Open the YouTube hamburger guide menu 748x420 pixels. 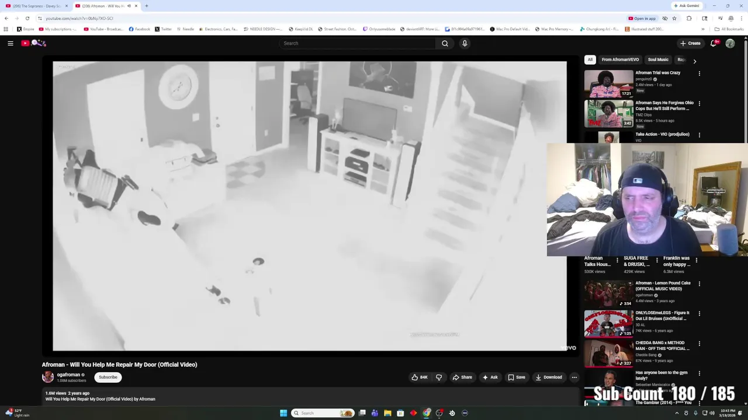click(x=10, y=43)
